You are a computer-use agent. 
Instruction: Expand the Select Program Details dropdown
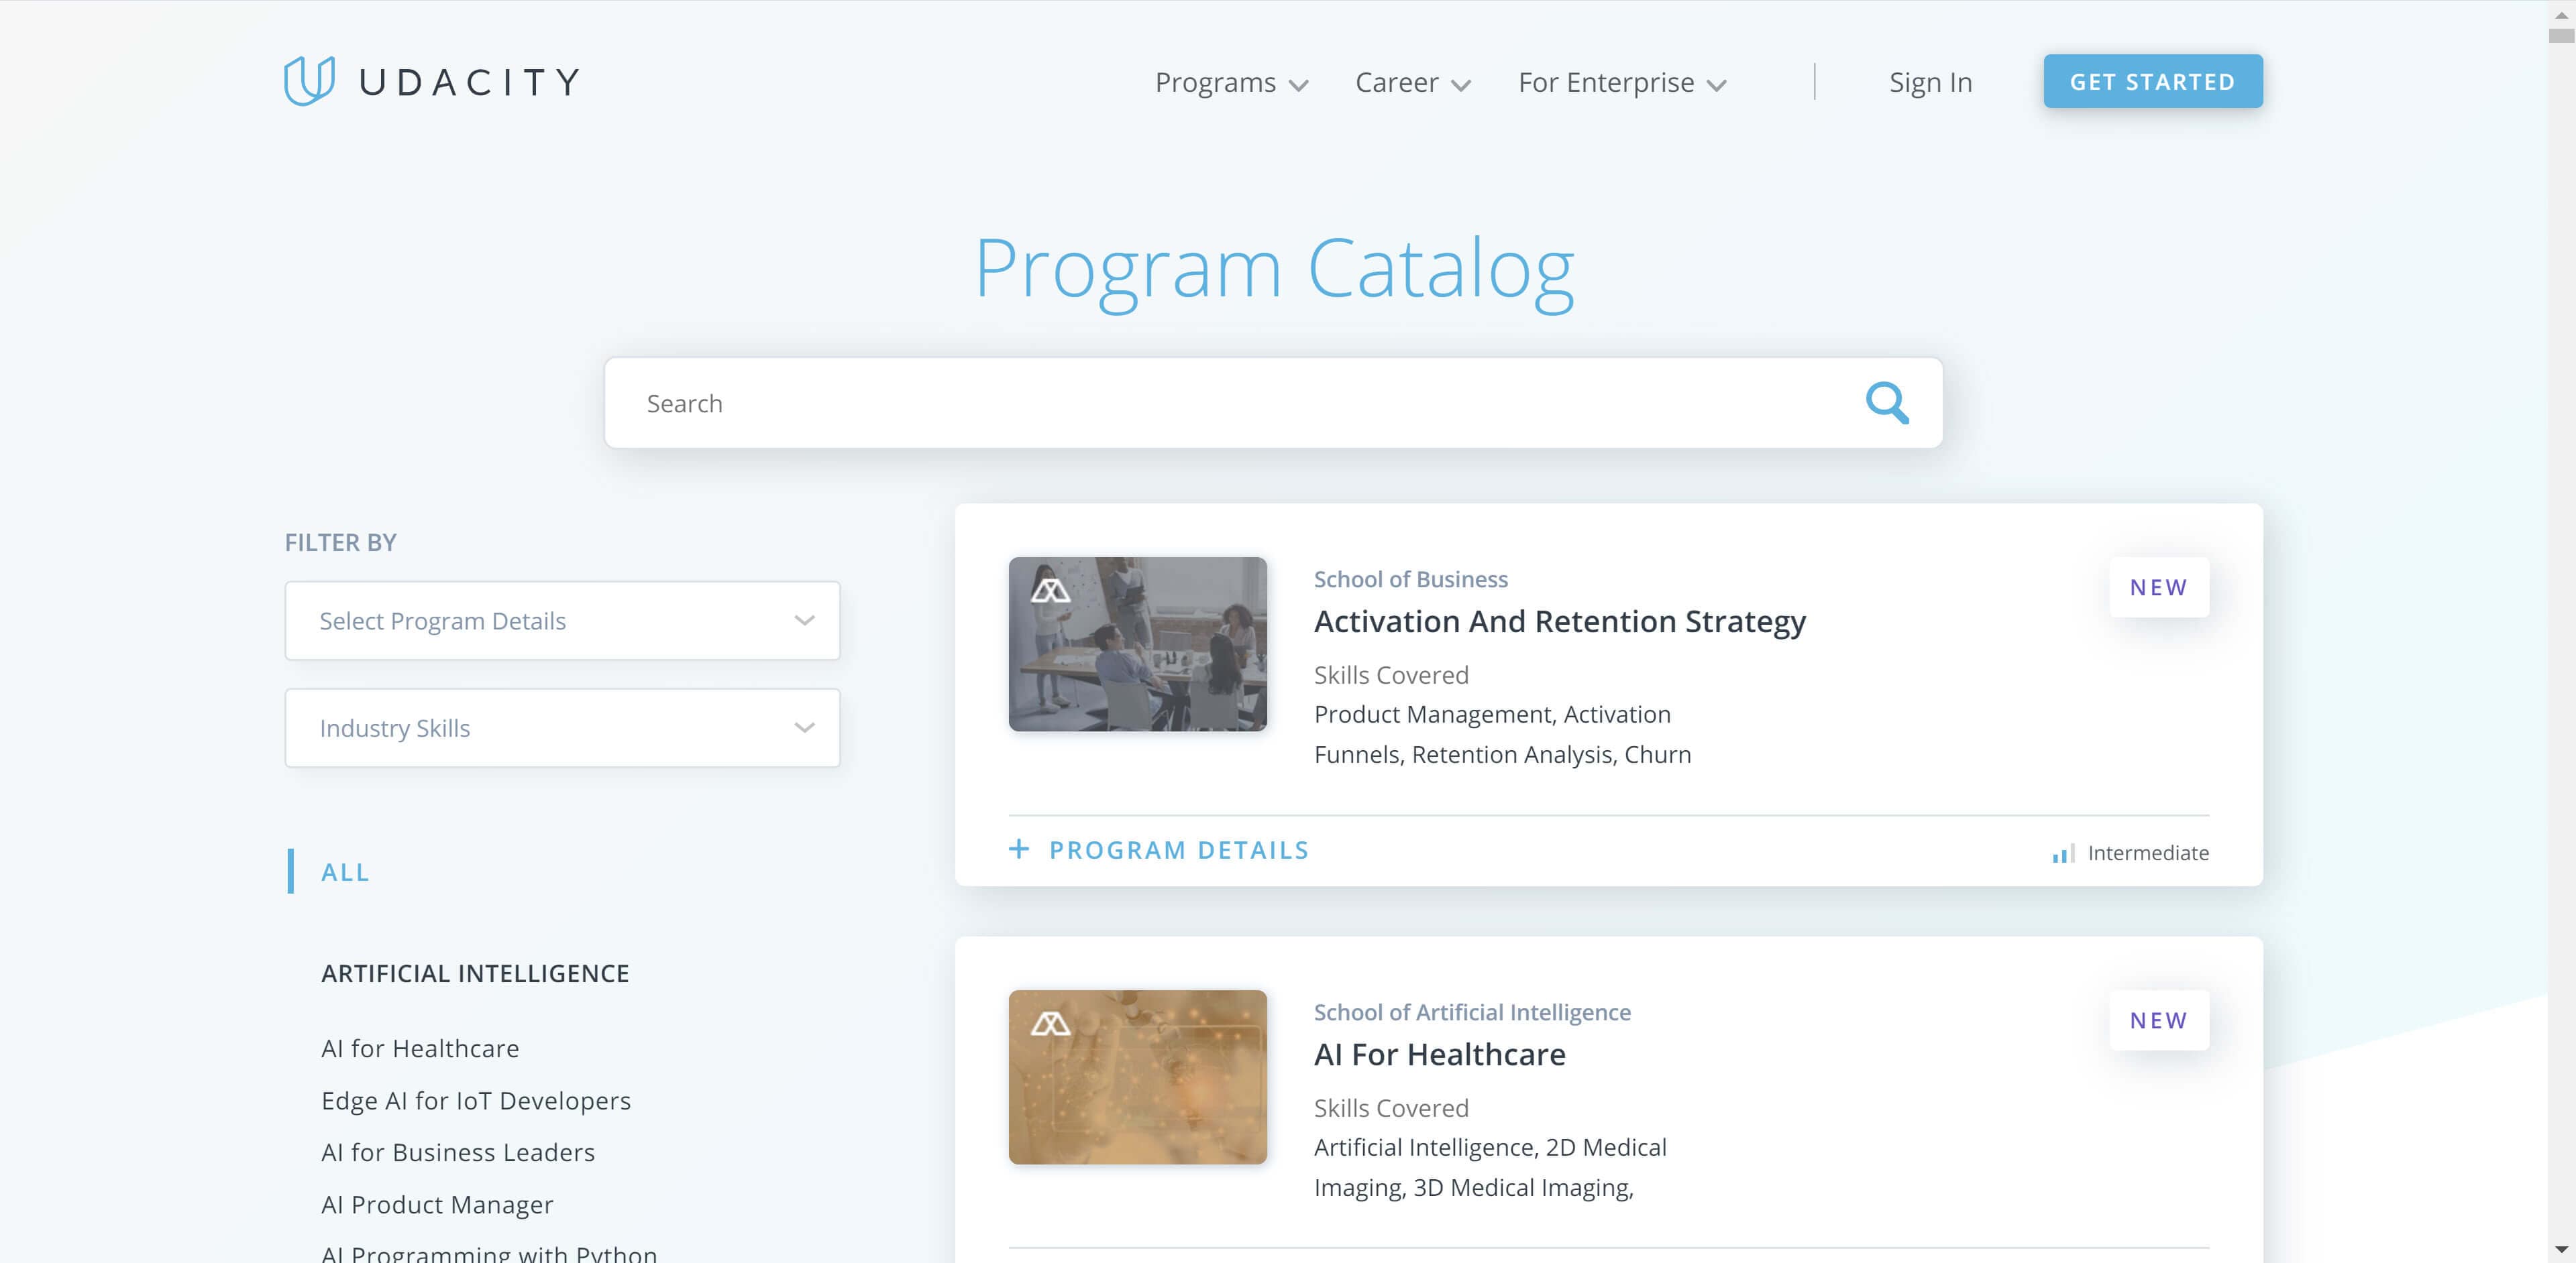tap(563, 619)
